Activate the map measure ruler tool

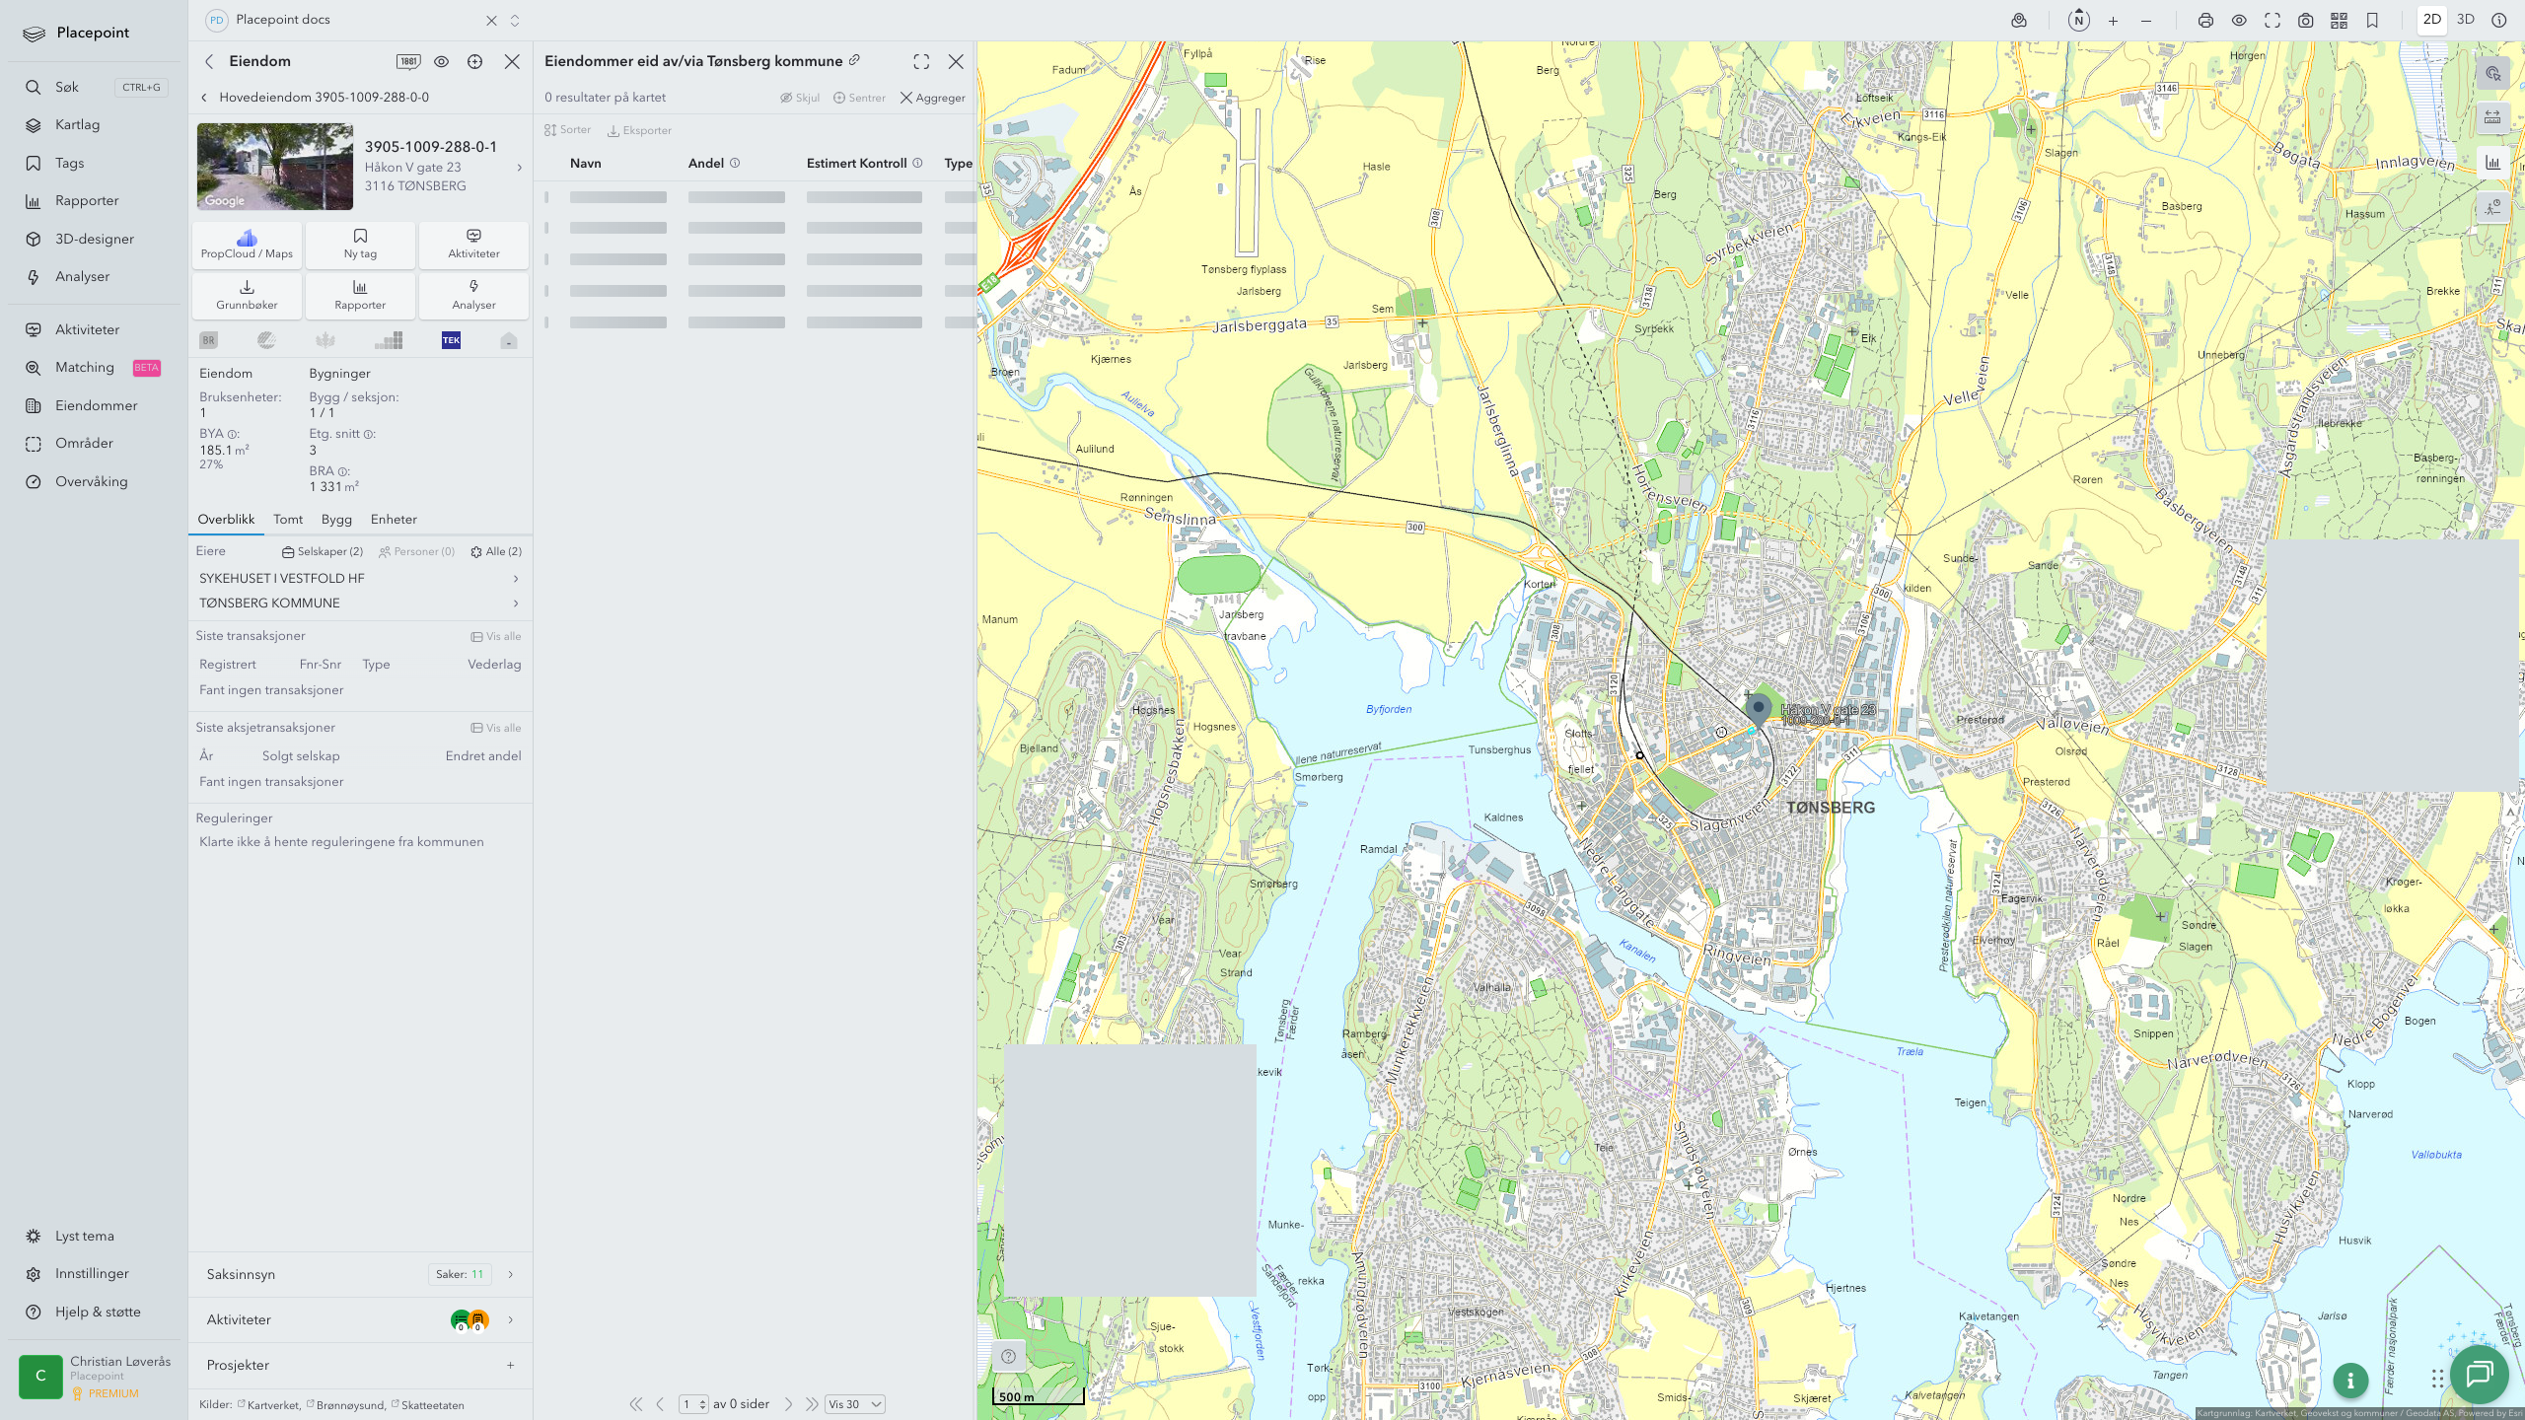(2492, 117)
